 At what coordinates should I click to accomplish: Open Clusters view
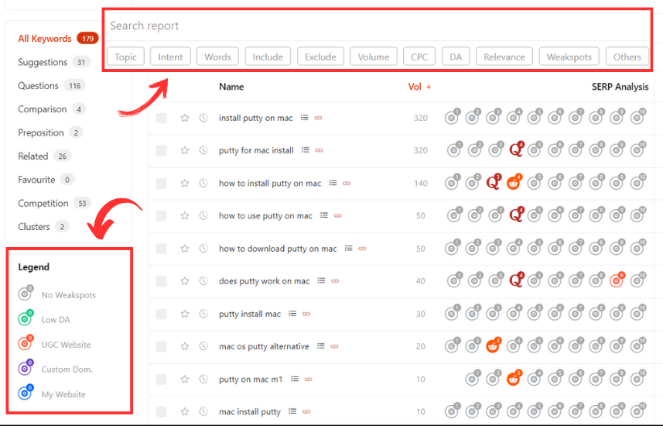pyautogui.click(x=43, y=226)
